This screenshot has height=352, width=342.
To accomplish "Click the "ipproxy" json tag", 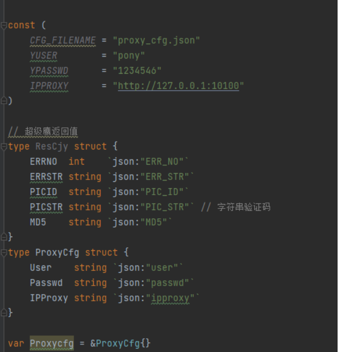I will click(x=170, y=298).
